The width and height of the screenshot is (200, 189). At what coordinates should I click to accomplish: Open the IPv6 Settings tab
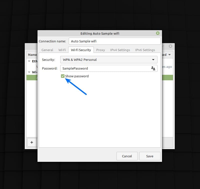pyautogui.click(x=145, y=50)
